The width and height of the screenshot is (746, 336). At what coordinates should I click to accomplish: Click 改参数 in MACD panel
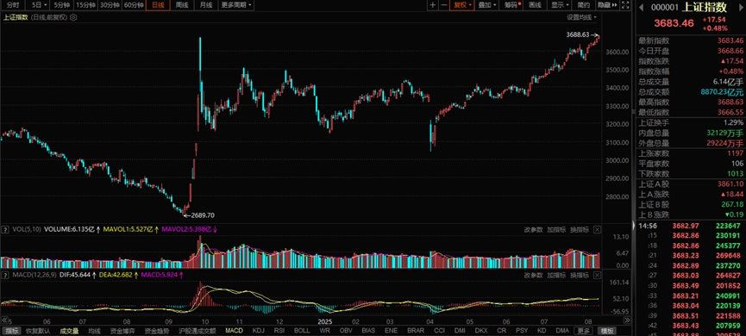(x=534, y=275)
